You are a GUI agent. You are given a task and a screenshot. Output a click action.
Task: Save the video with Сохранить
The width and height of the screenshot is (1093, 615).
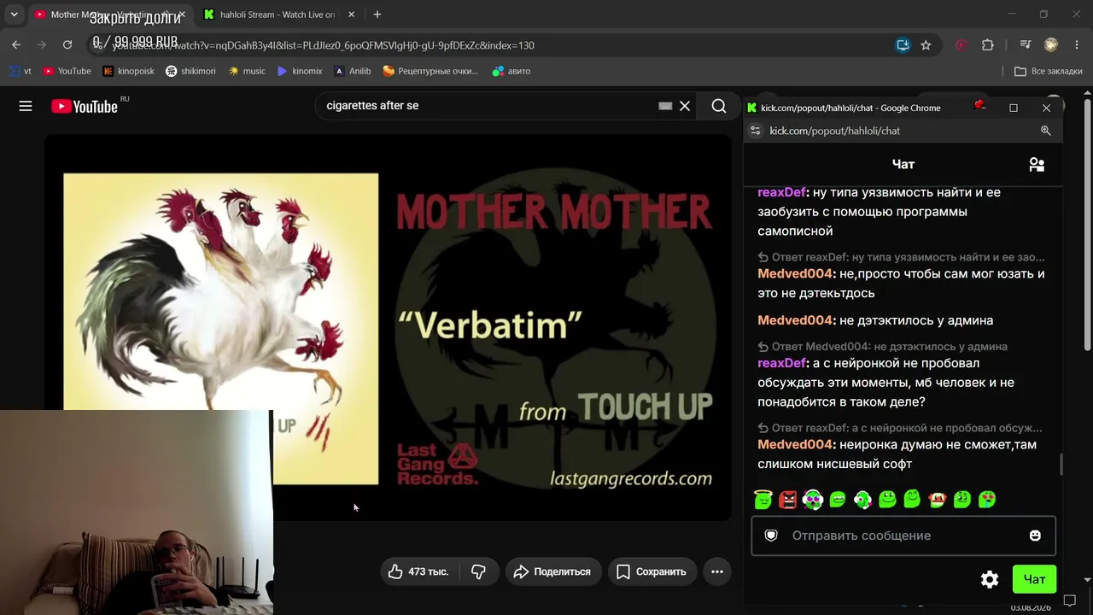tap(652, 571)
